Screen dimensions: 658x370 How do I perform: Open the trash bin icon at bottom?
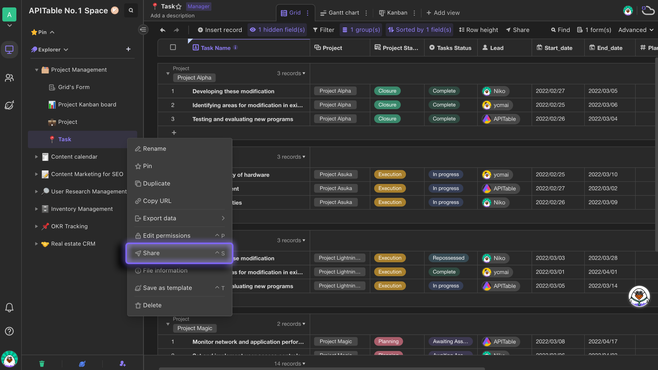pos(42,364)
